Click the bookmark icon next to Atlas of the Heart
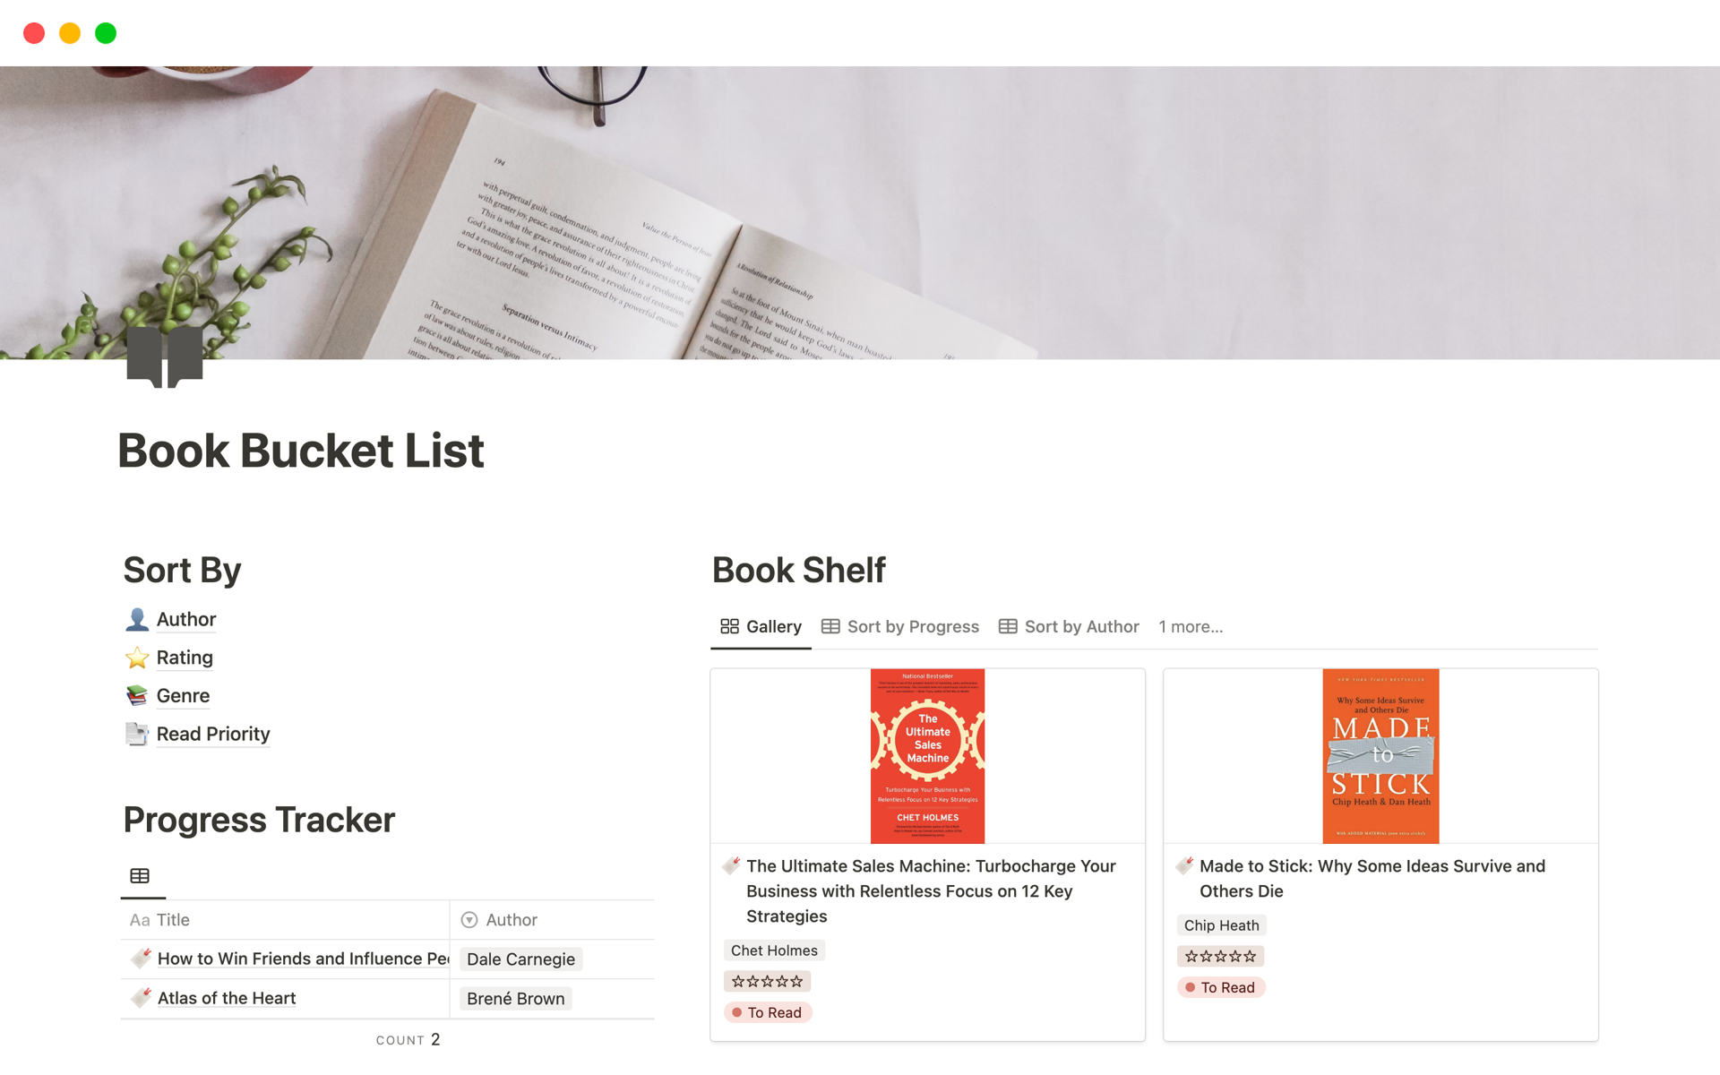This screenshot has height=1075, width=1720. click(x=141, y=997)
